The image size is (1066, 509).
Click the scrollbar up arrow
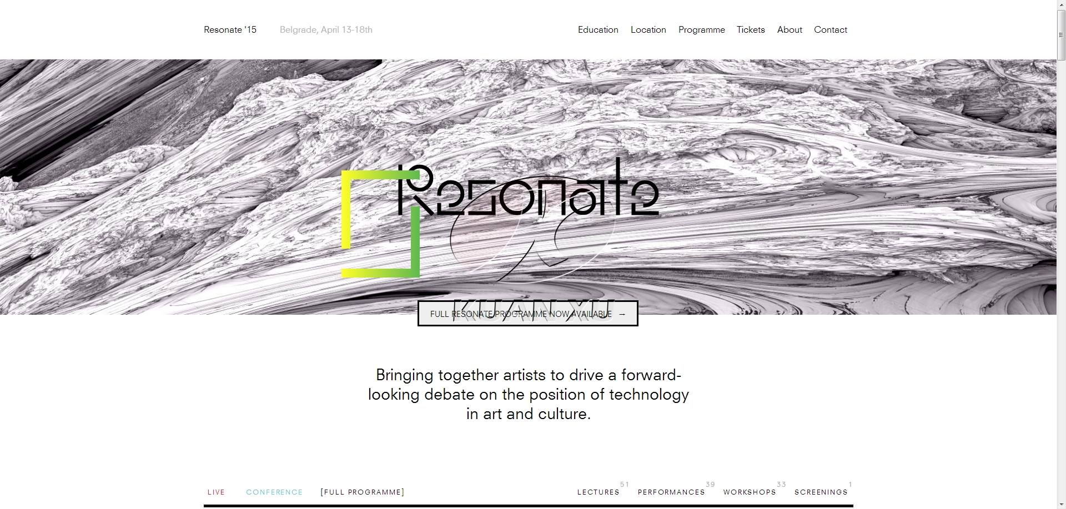(x=1061, y=4)
